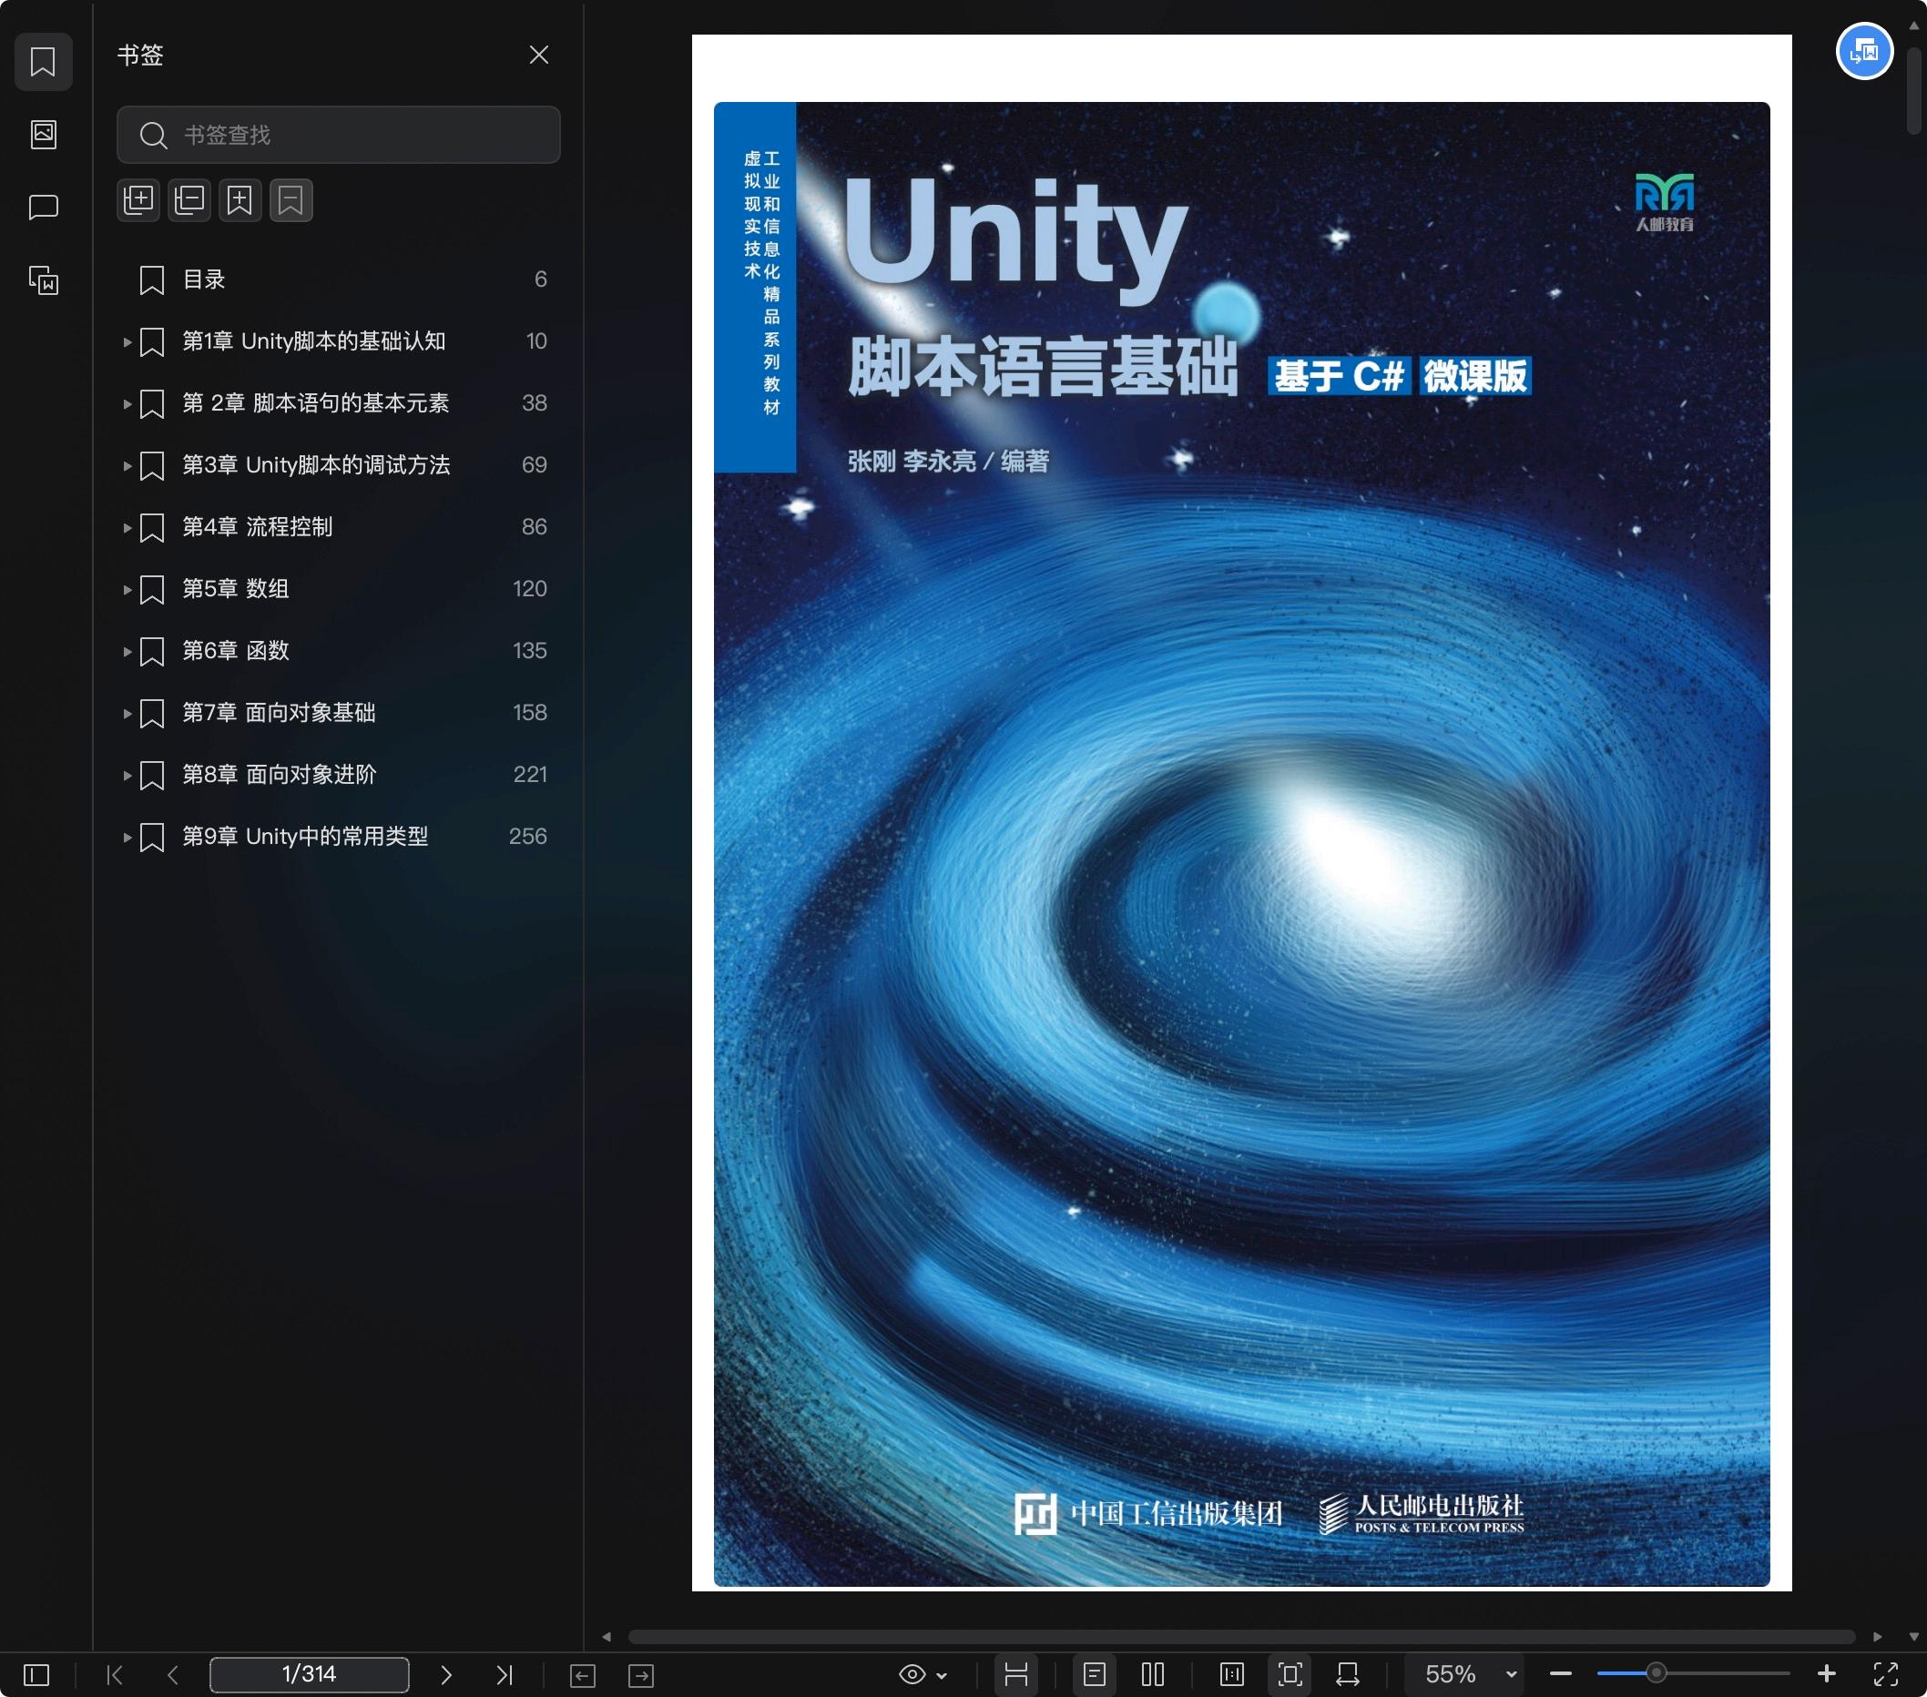
Task: Go to the last page
Action: click(505, 1674)
